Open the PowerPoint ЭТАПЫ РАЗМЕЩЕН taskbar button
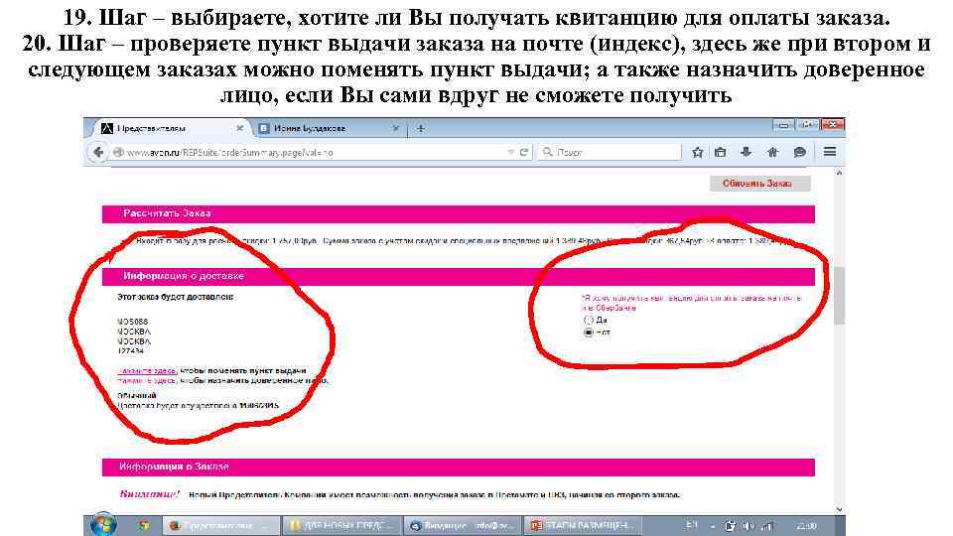The image size is (953, 536). 584,526
